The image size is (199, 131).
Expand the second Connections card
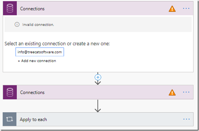[x=98, y=92]
